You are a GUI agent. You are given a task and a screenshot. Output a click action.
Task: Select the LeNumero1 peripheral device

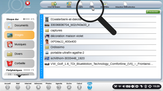pyautogui.click(x=19, y=74)
